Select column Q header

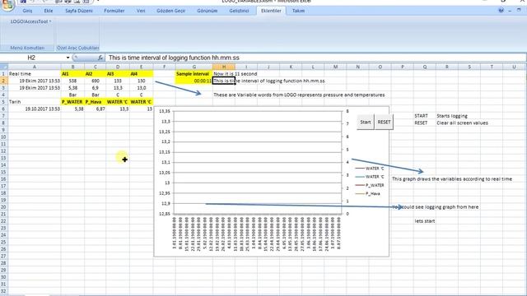click(425, 67)
